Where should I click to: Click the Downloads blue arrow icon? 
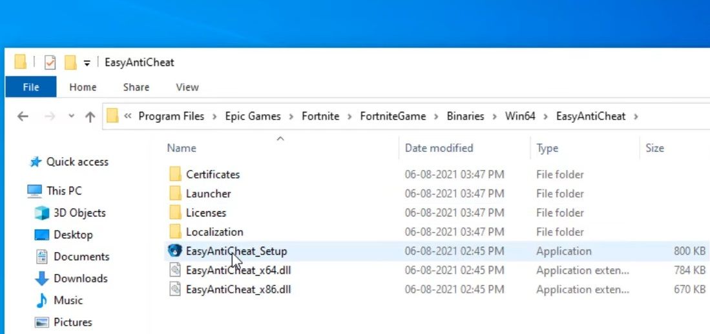tap(41, 278)
